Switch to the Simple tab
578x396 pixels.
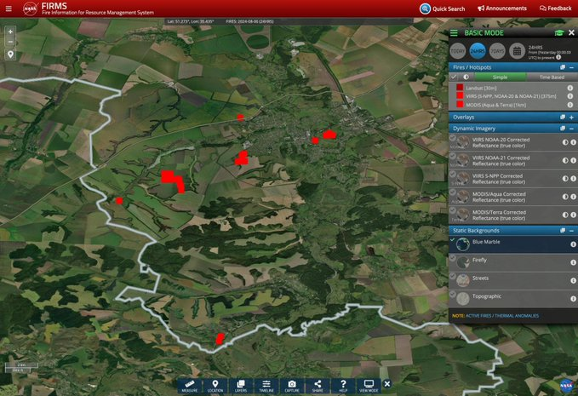[500, 77]
